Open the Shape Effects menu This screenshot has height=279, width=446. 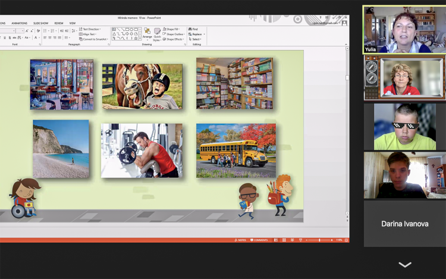point(173,39)
